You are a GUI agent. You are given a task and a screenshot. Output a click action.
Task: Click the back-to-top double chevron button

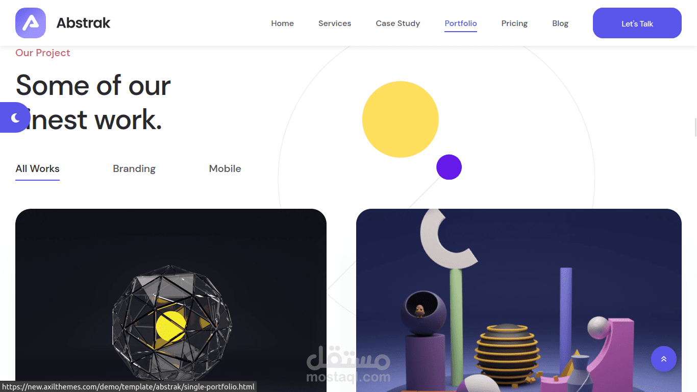coord(663,359)
